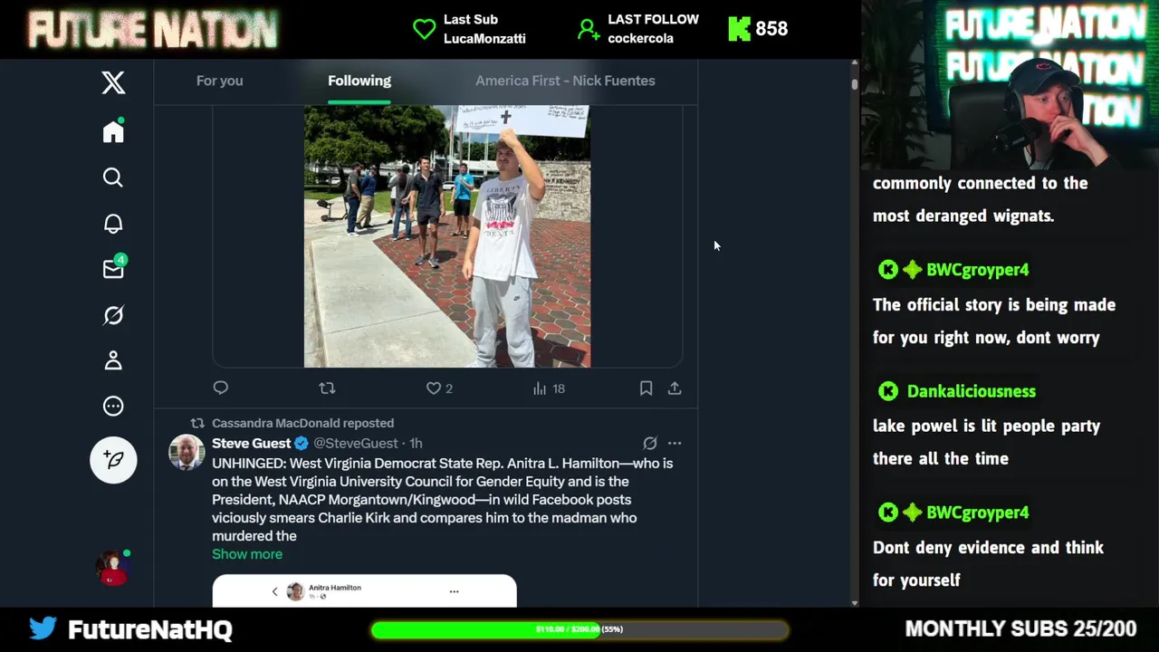Open America First - Nick Fuentes tab
The image size is (1159, 652).
pyautogui.click(x=565, y=81)
